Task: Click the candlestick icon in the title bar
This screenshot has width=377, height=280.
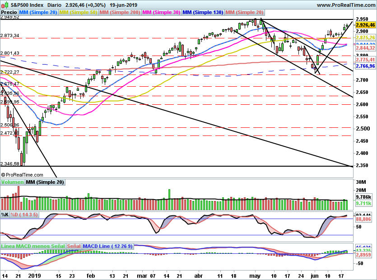Action: pyautogui.click(x=4, y=4)
